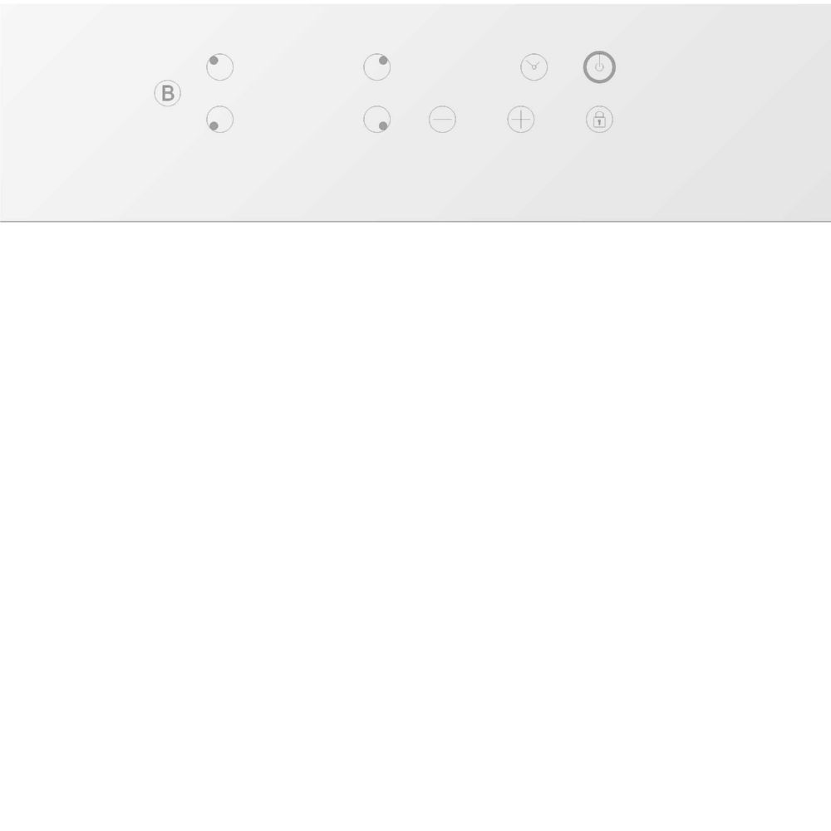
Task: Activate the child lock padlock icon
Action: [599, 119]
